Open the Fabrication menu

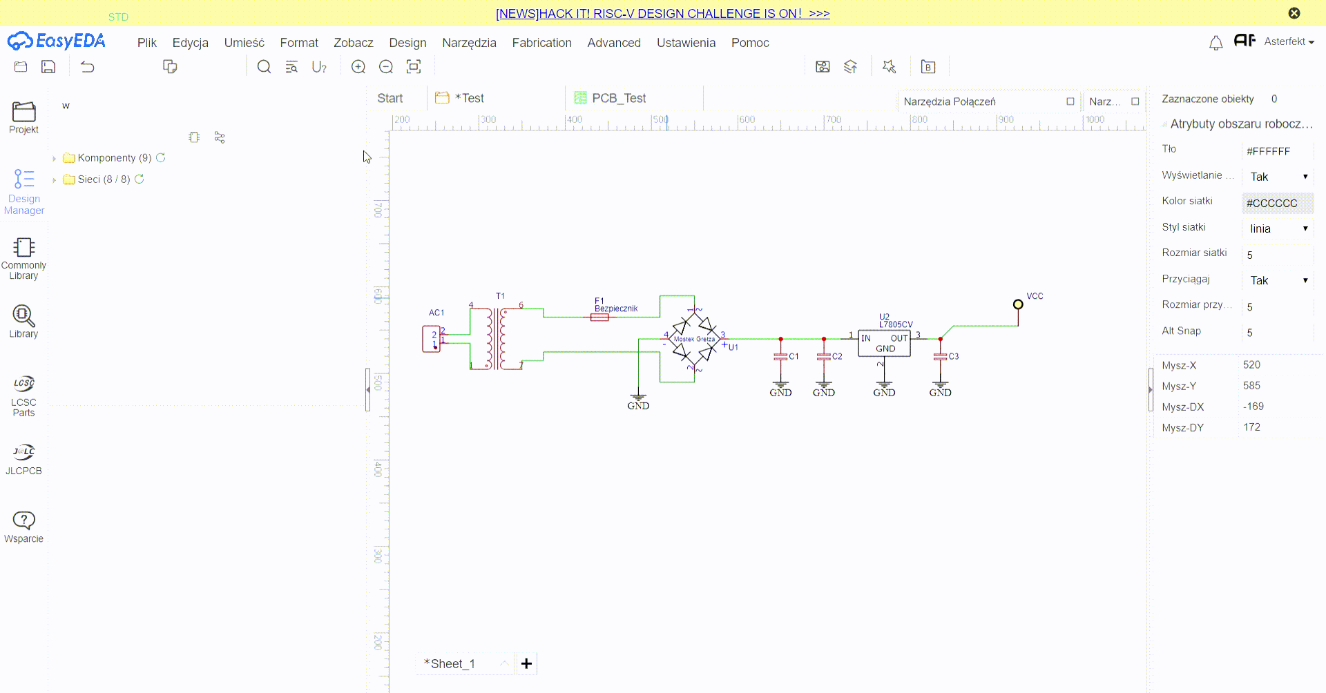(541, 43)
